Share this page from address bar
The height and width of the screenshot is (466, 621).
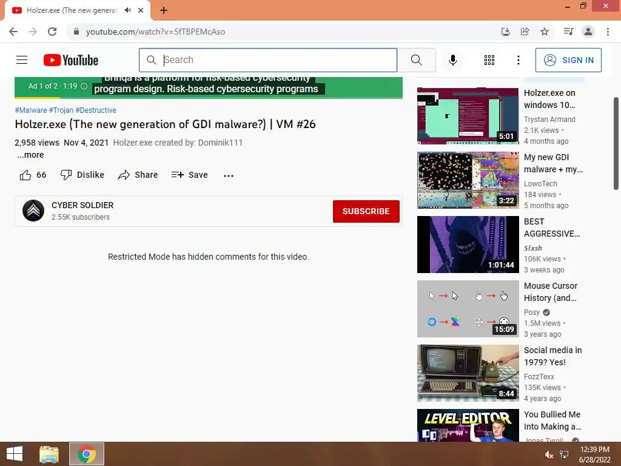[x=525, y=32]
